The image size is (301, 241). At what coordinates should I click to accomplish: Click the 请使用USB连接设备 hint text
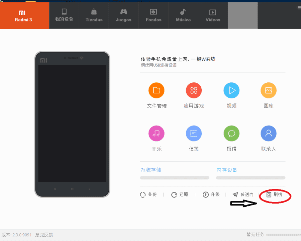159,65
